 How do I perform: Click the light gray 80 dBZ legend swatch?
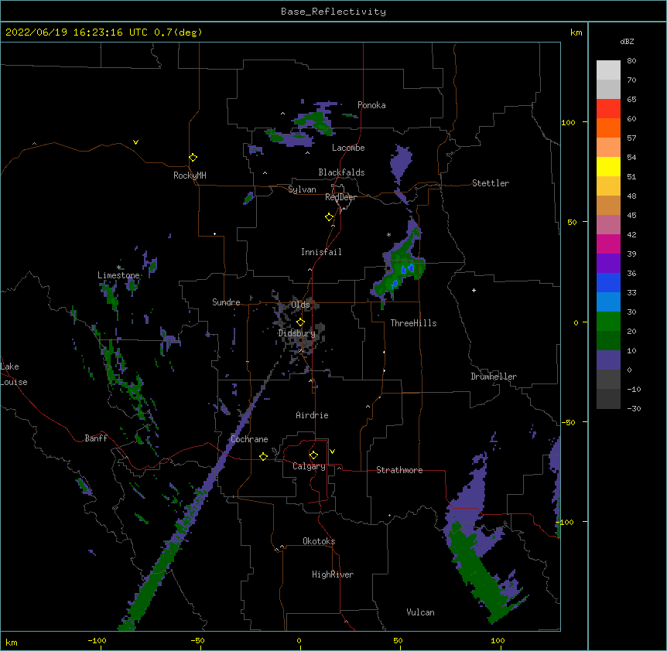click(x=608, y=70)
